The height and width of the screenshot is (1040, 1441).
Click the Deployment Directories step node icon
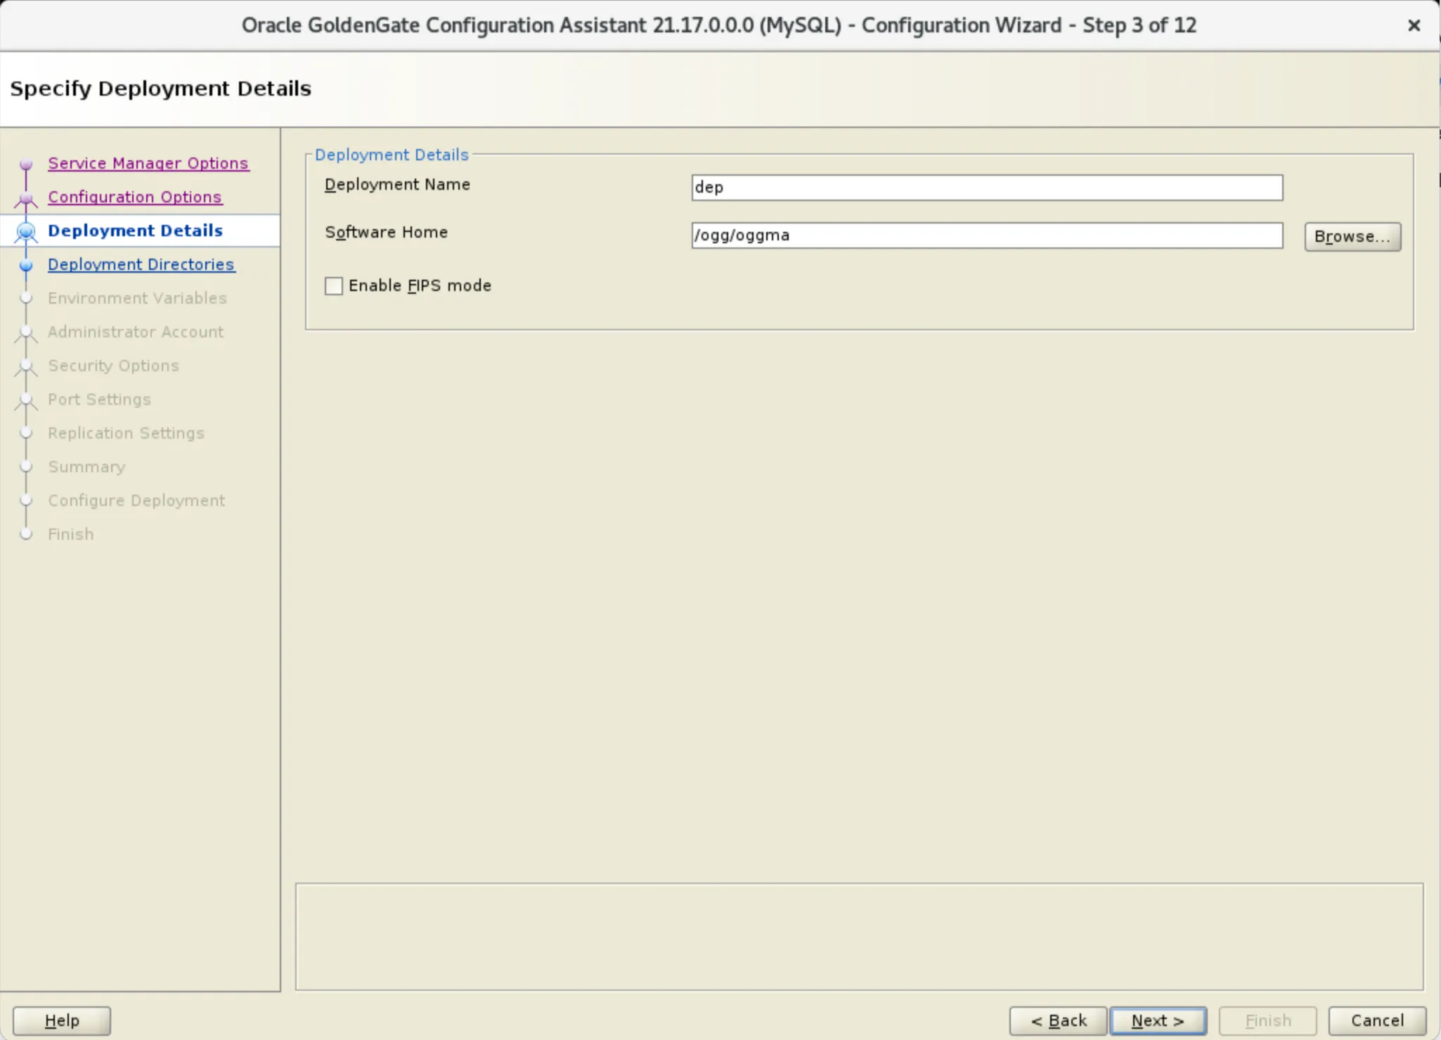26,265
